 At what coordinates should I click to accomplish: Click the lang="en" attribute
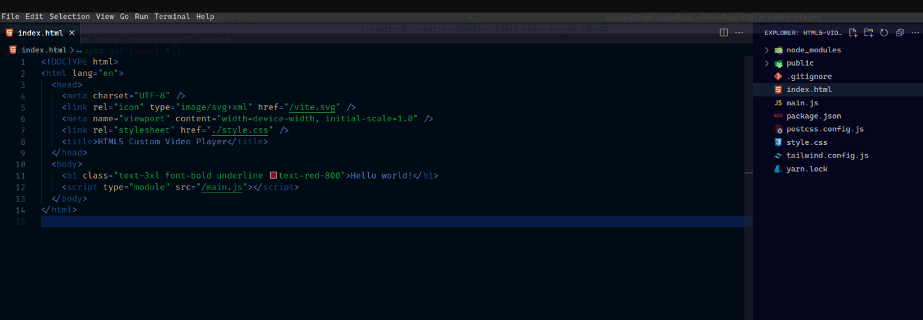coord(96,73)
